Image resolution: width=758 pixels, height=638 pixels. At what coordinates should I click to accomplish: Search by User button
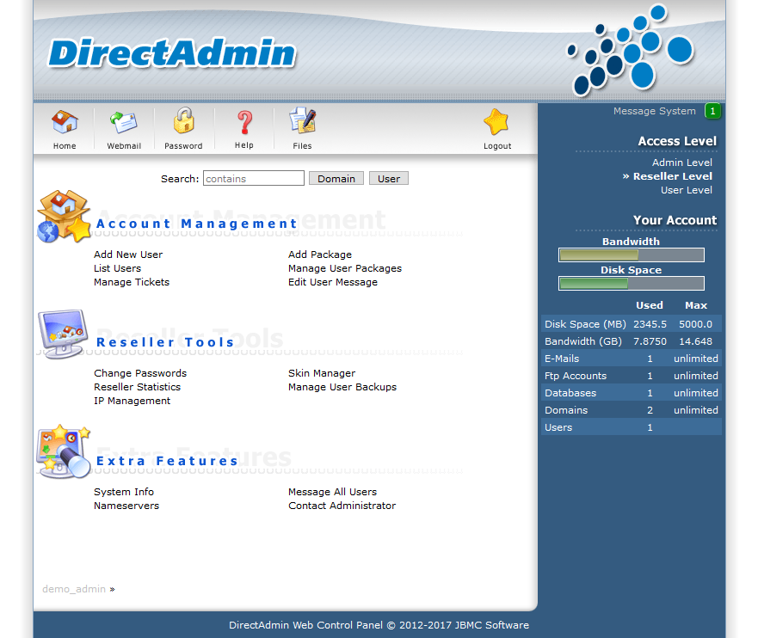[389, 179]
